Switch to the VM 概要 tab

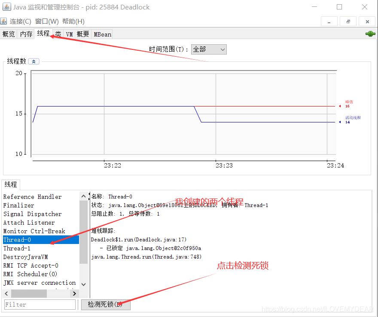78,34
